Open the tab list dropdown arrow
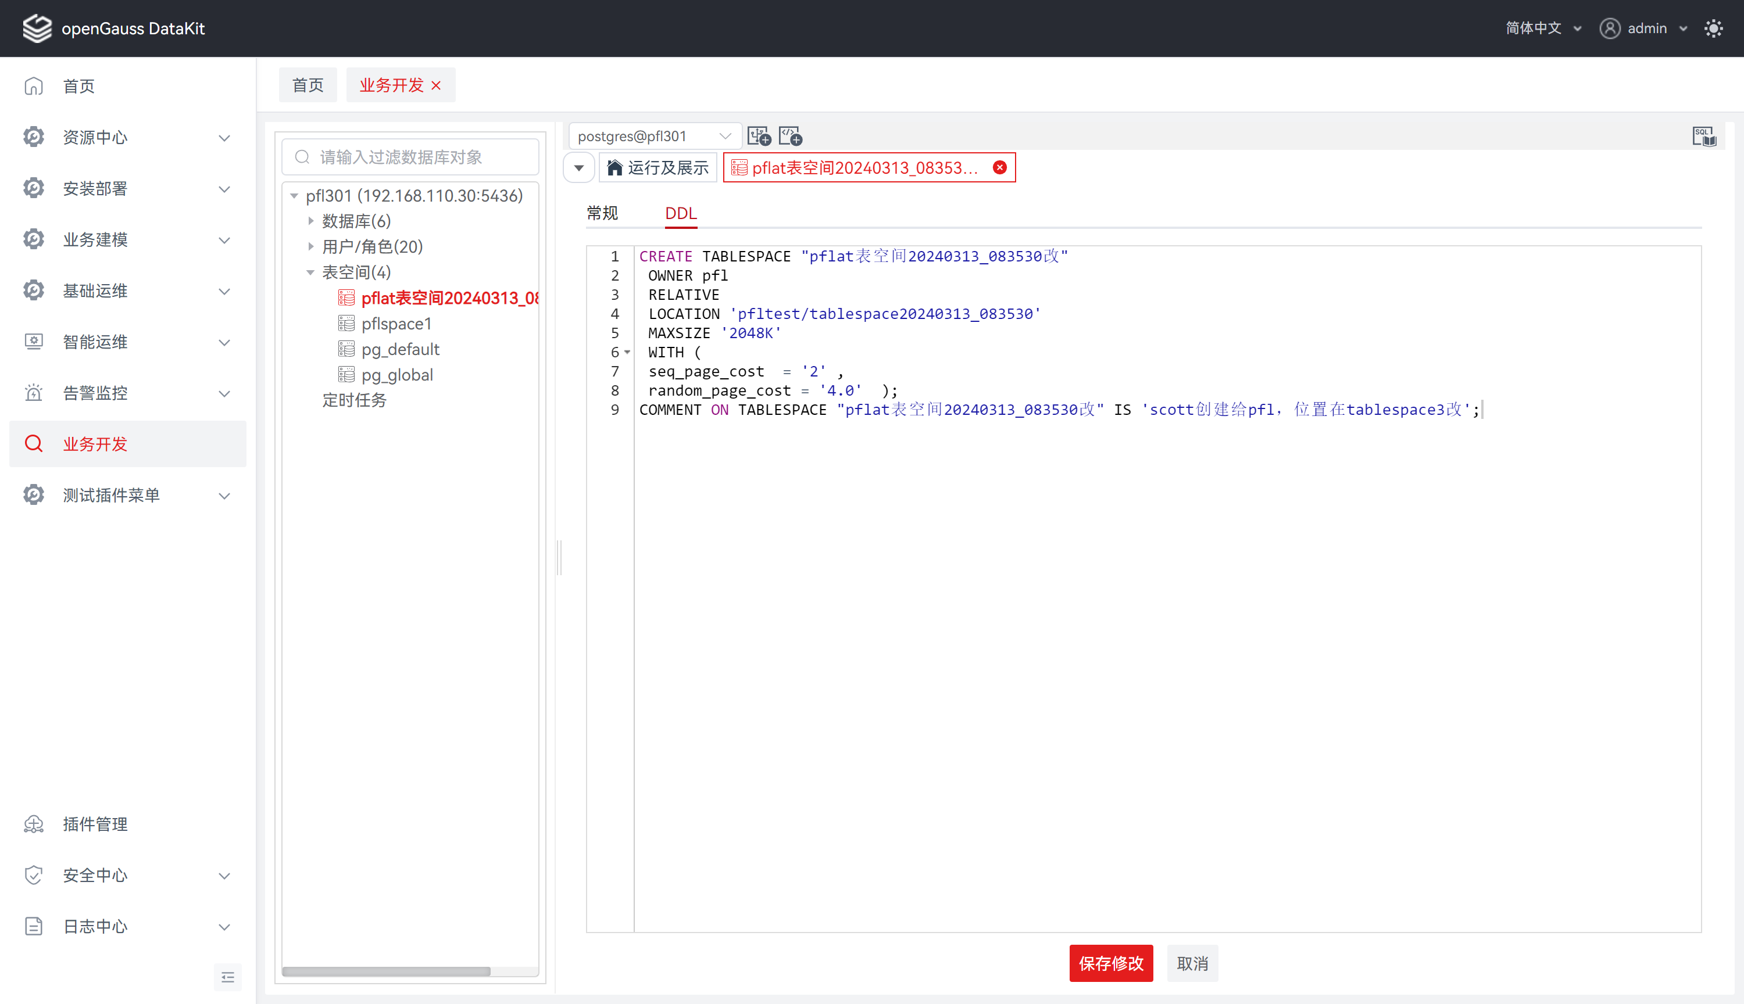1744x1004 pixels. (x=579, y=167)
